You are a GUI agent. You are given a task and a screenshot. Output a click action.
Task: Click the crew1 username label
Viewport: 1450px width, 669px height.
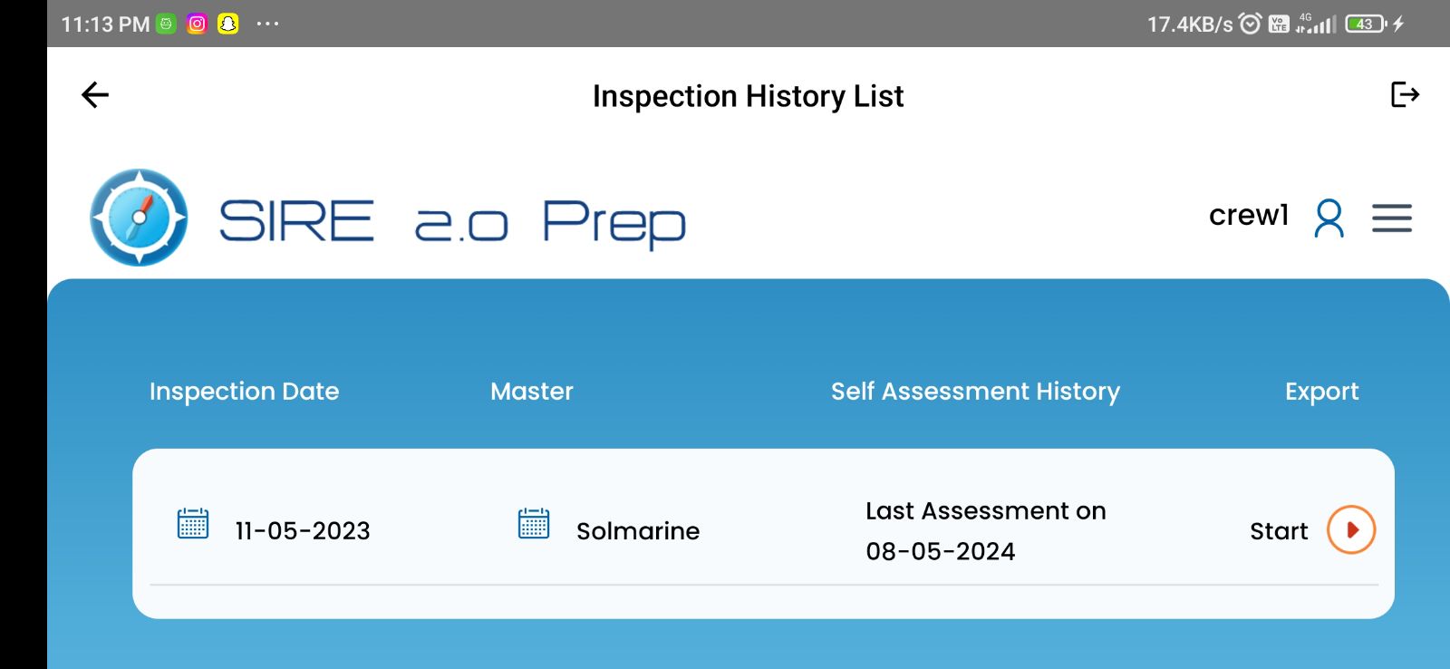click(x=1248, y=216)
